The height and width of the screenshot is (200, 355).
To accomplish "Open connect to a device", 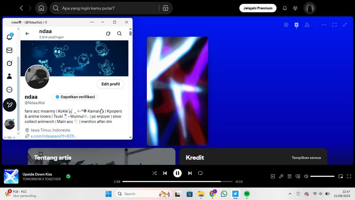I will [x=298, y=176].
